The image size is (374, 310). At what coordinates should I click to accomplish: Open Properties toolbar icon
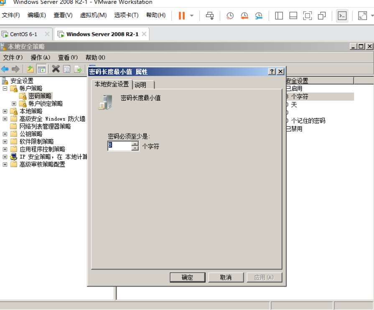click(67, 69)
